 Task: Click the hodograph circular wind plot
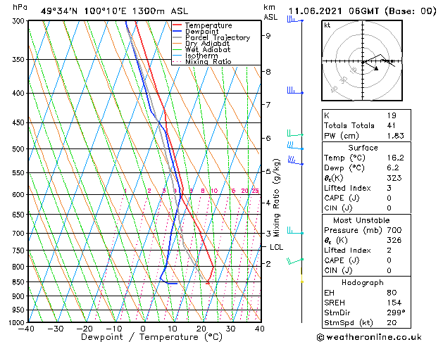(363, 62)
